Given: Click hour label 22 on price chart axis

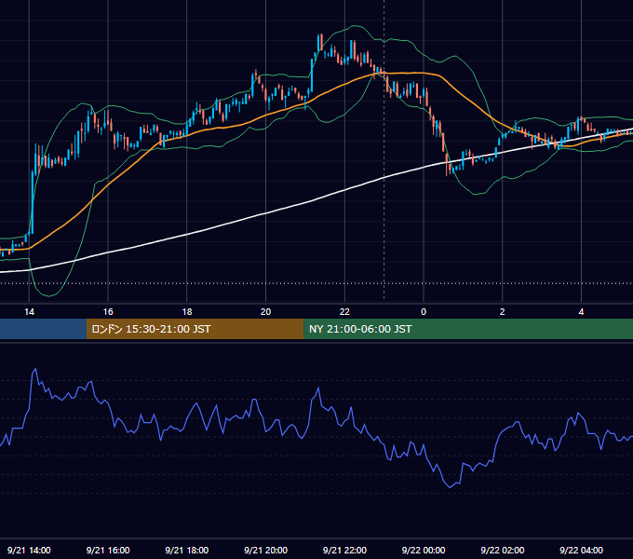Looking at the screenshot, I should pos(344,312).
